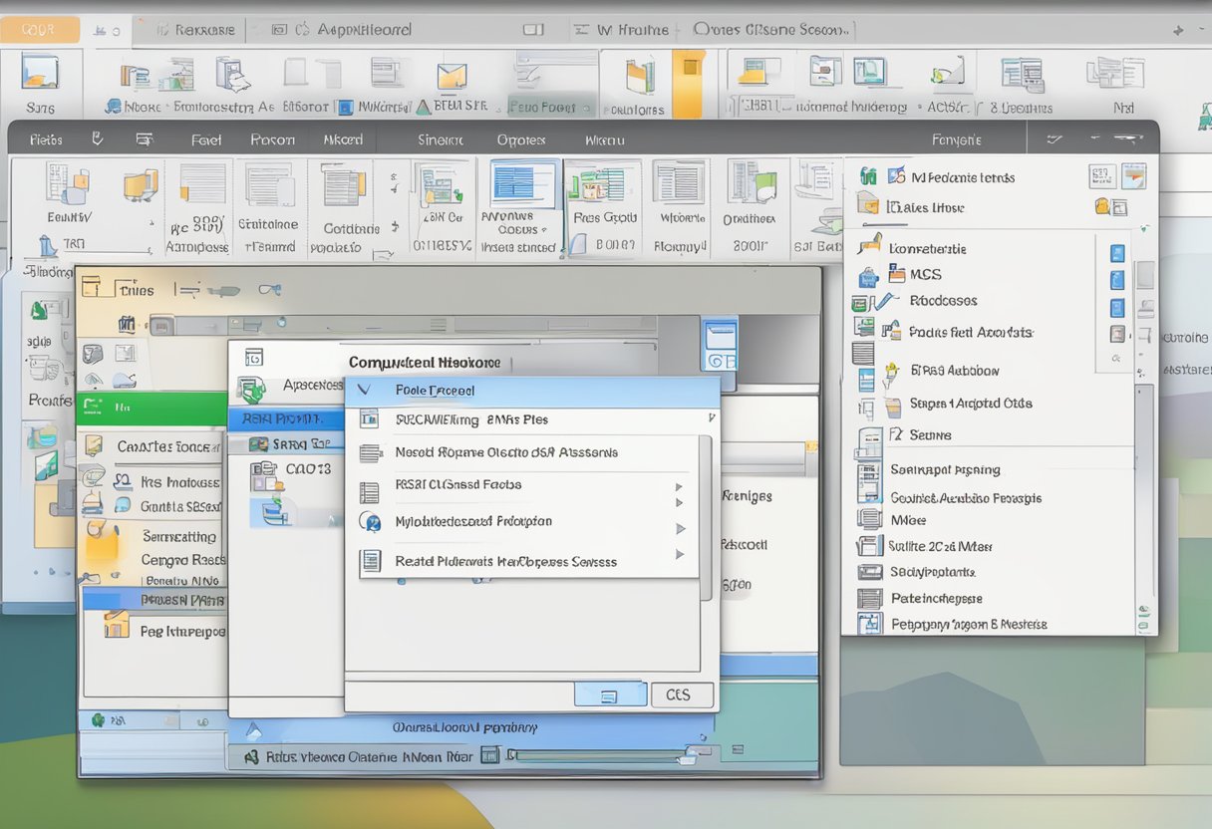Toggle the checkmark beside 'Foole Eraceal'
1212x829 pixels.
click(364, 391)
